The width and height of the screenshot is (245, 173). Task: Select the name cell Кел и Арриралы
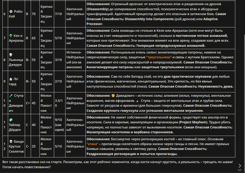16,38
